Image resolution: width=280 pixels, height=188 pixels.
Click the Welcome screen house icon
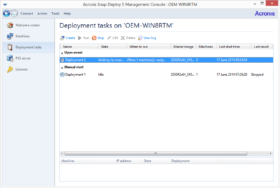[10, 25]
